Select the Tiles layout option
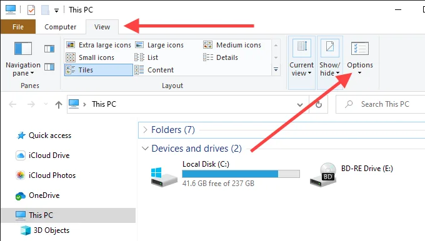Viewport: 425px width, 241px height. [x=99, y=70]
